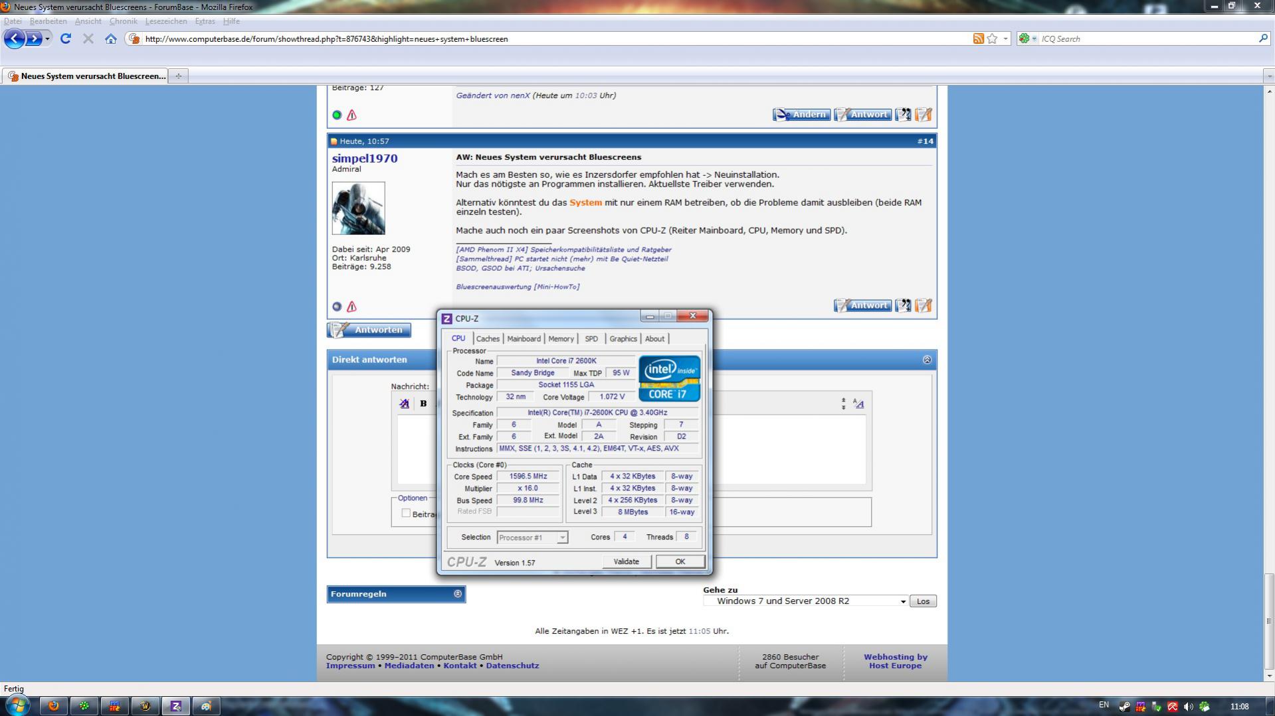
Task: Stop loading the current page
Action: (88, 38)
